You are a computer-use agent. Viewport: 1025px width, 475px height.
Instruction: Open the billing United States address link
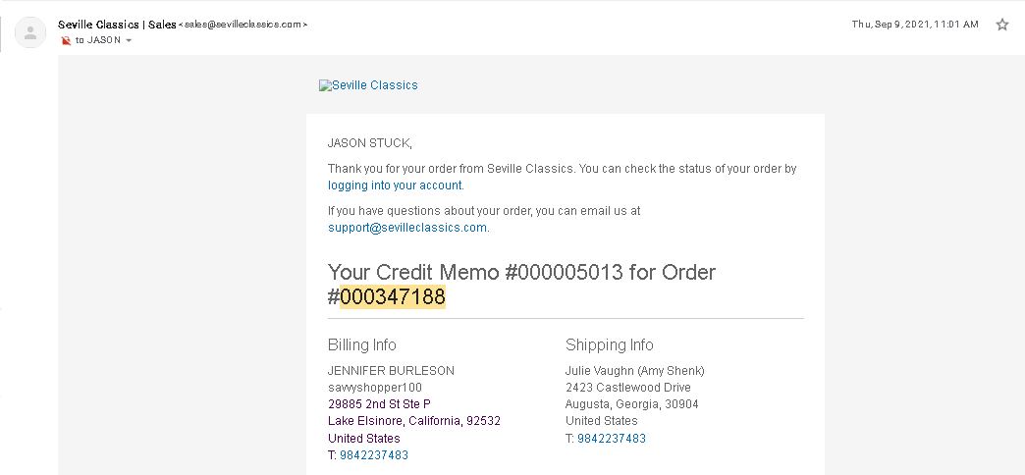(x=364, y=439)
